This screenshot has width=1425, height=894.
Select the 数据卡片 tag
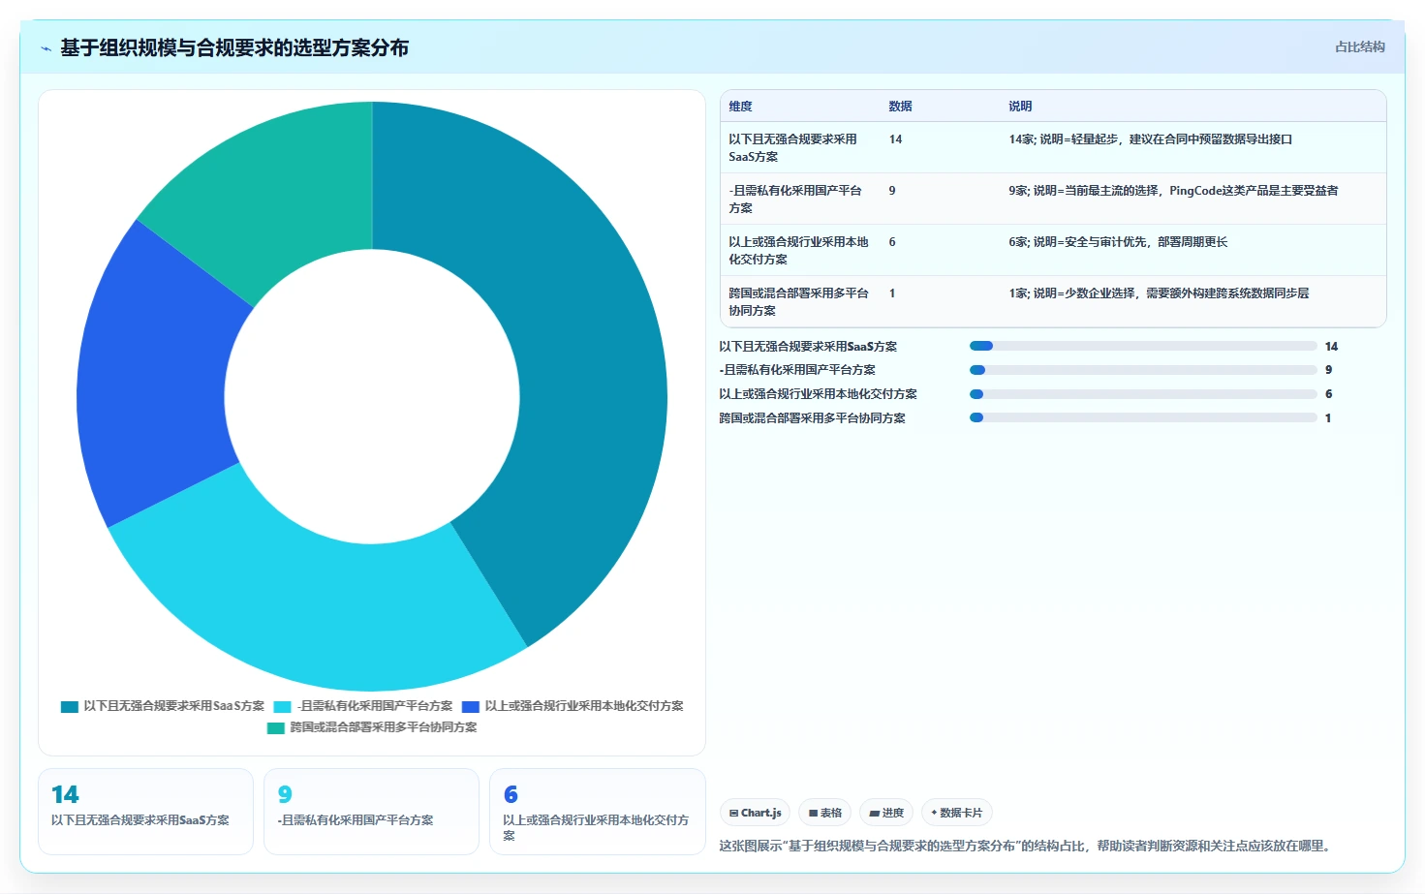click(x=957, y=813)
